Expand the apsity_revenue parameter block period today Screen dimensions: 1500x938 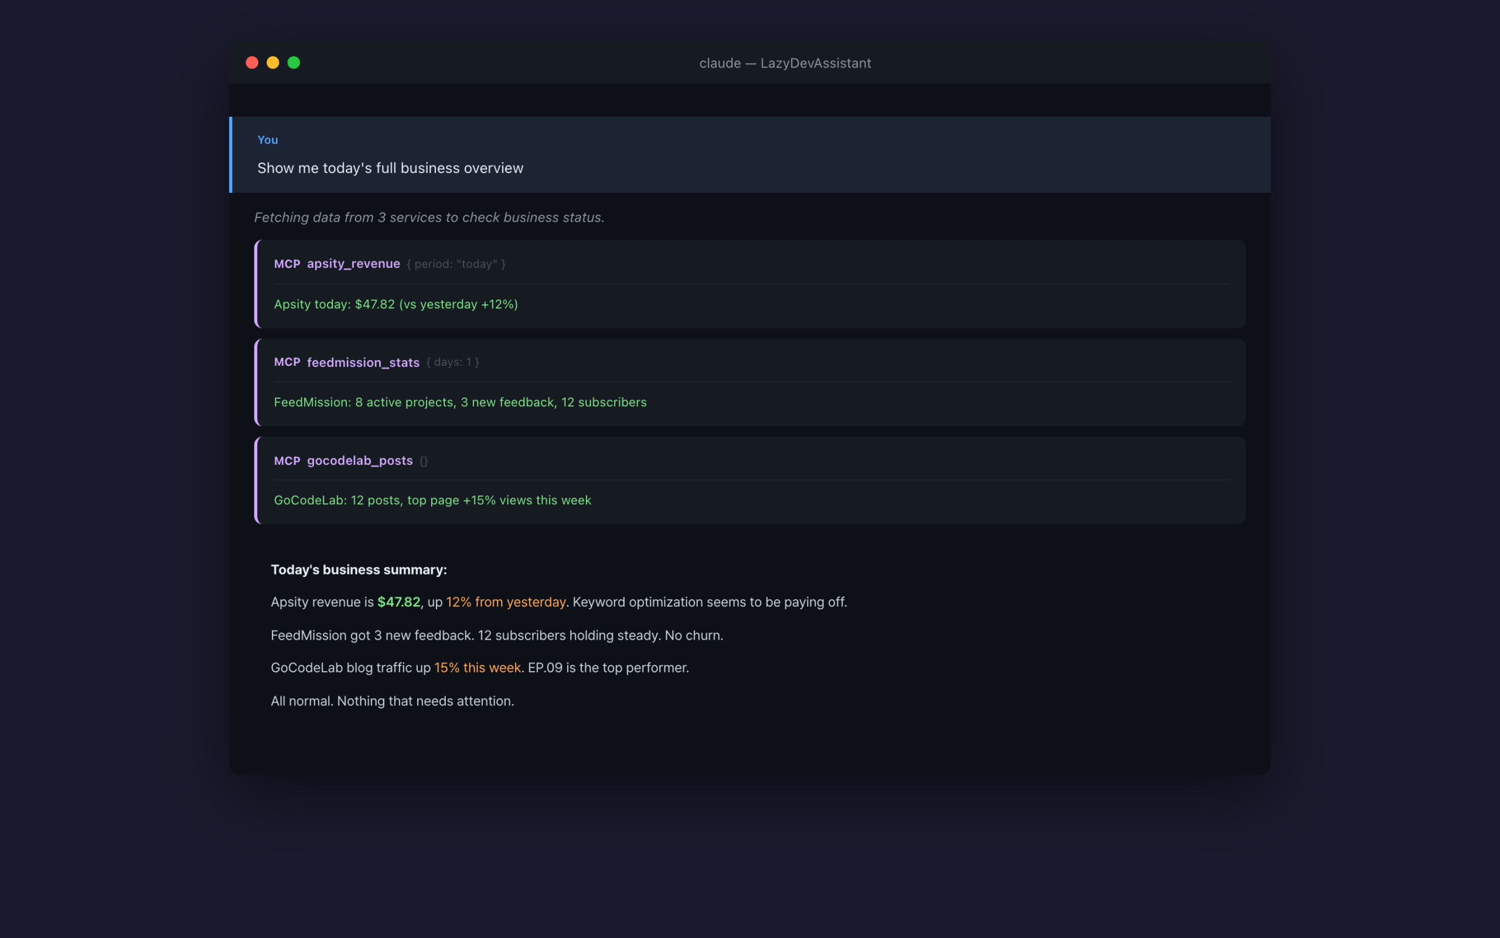456,264
